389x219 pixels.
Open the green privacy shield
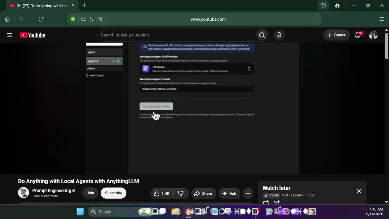(x=73, y=19)
